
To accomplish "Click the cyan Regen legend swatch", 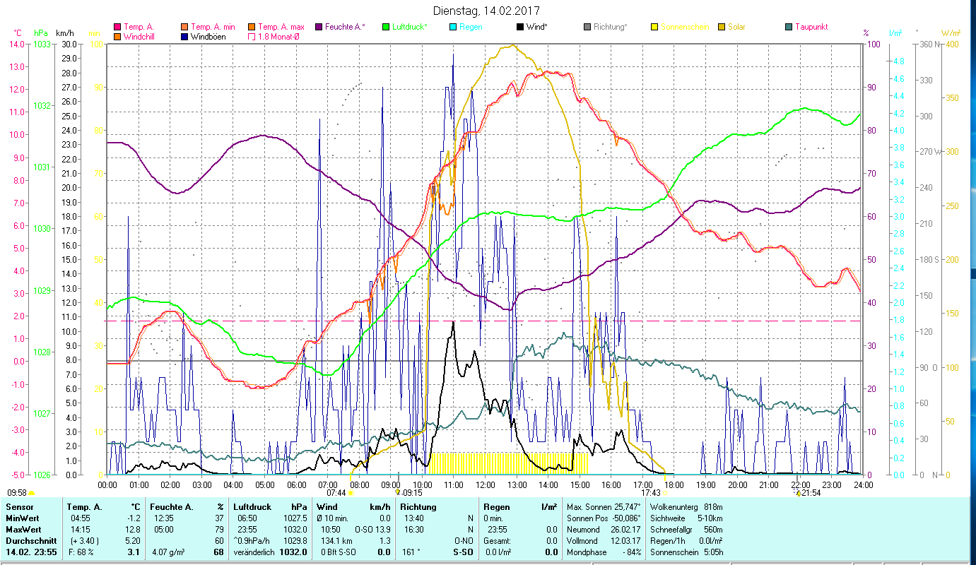I will (x=453, y=27).
